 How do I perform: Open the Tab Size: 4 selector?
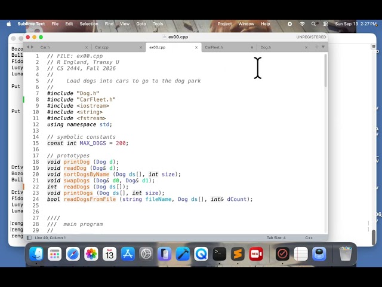click(276, 238)
